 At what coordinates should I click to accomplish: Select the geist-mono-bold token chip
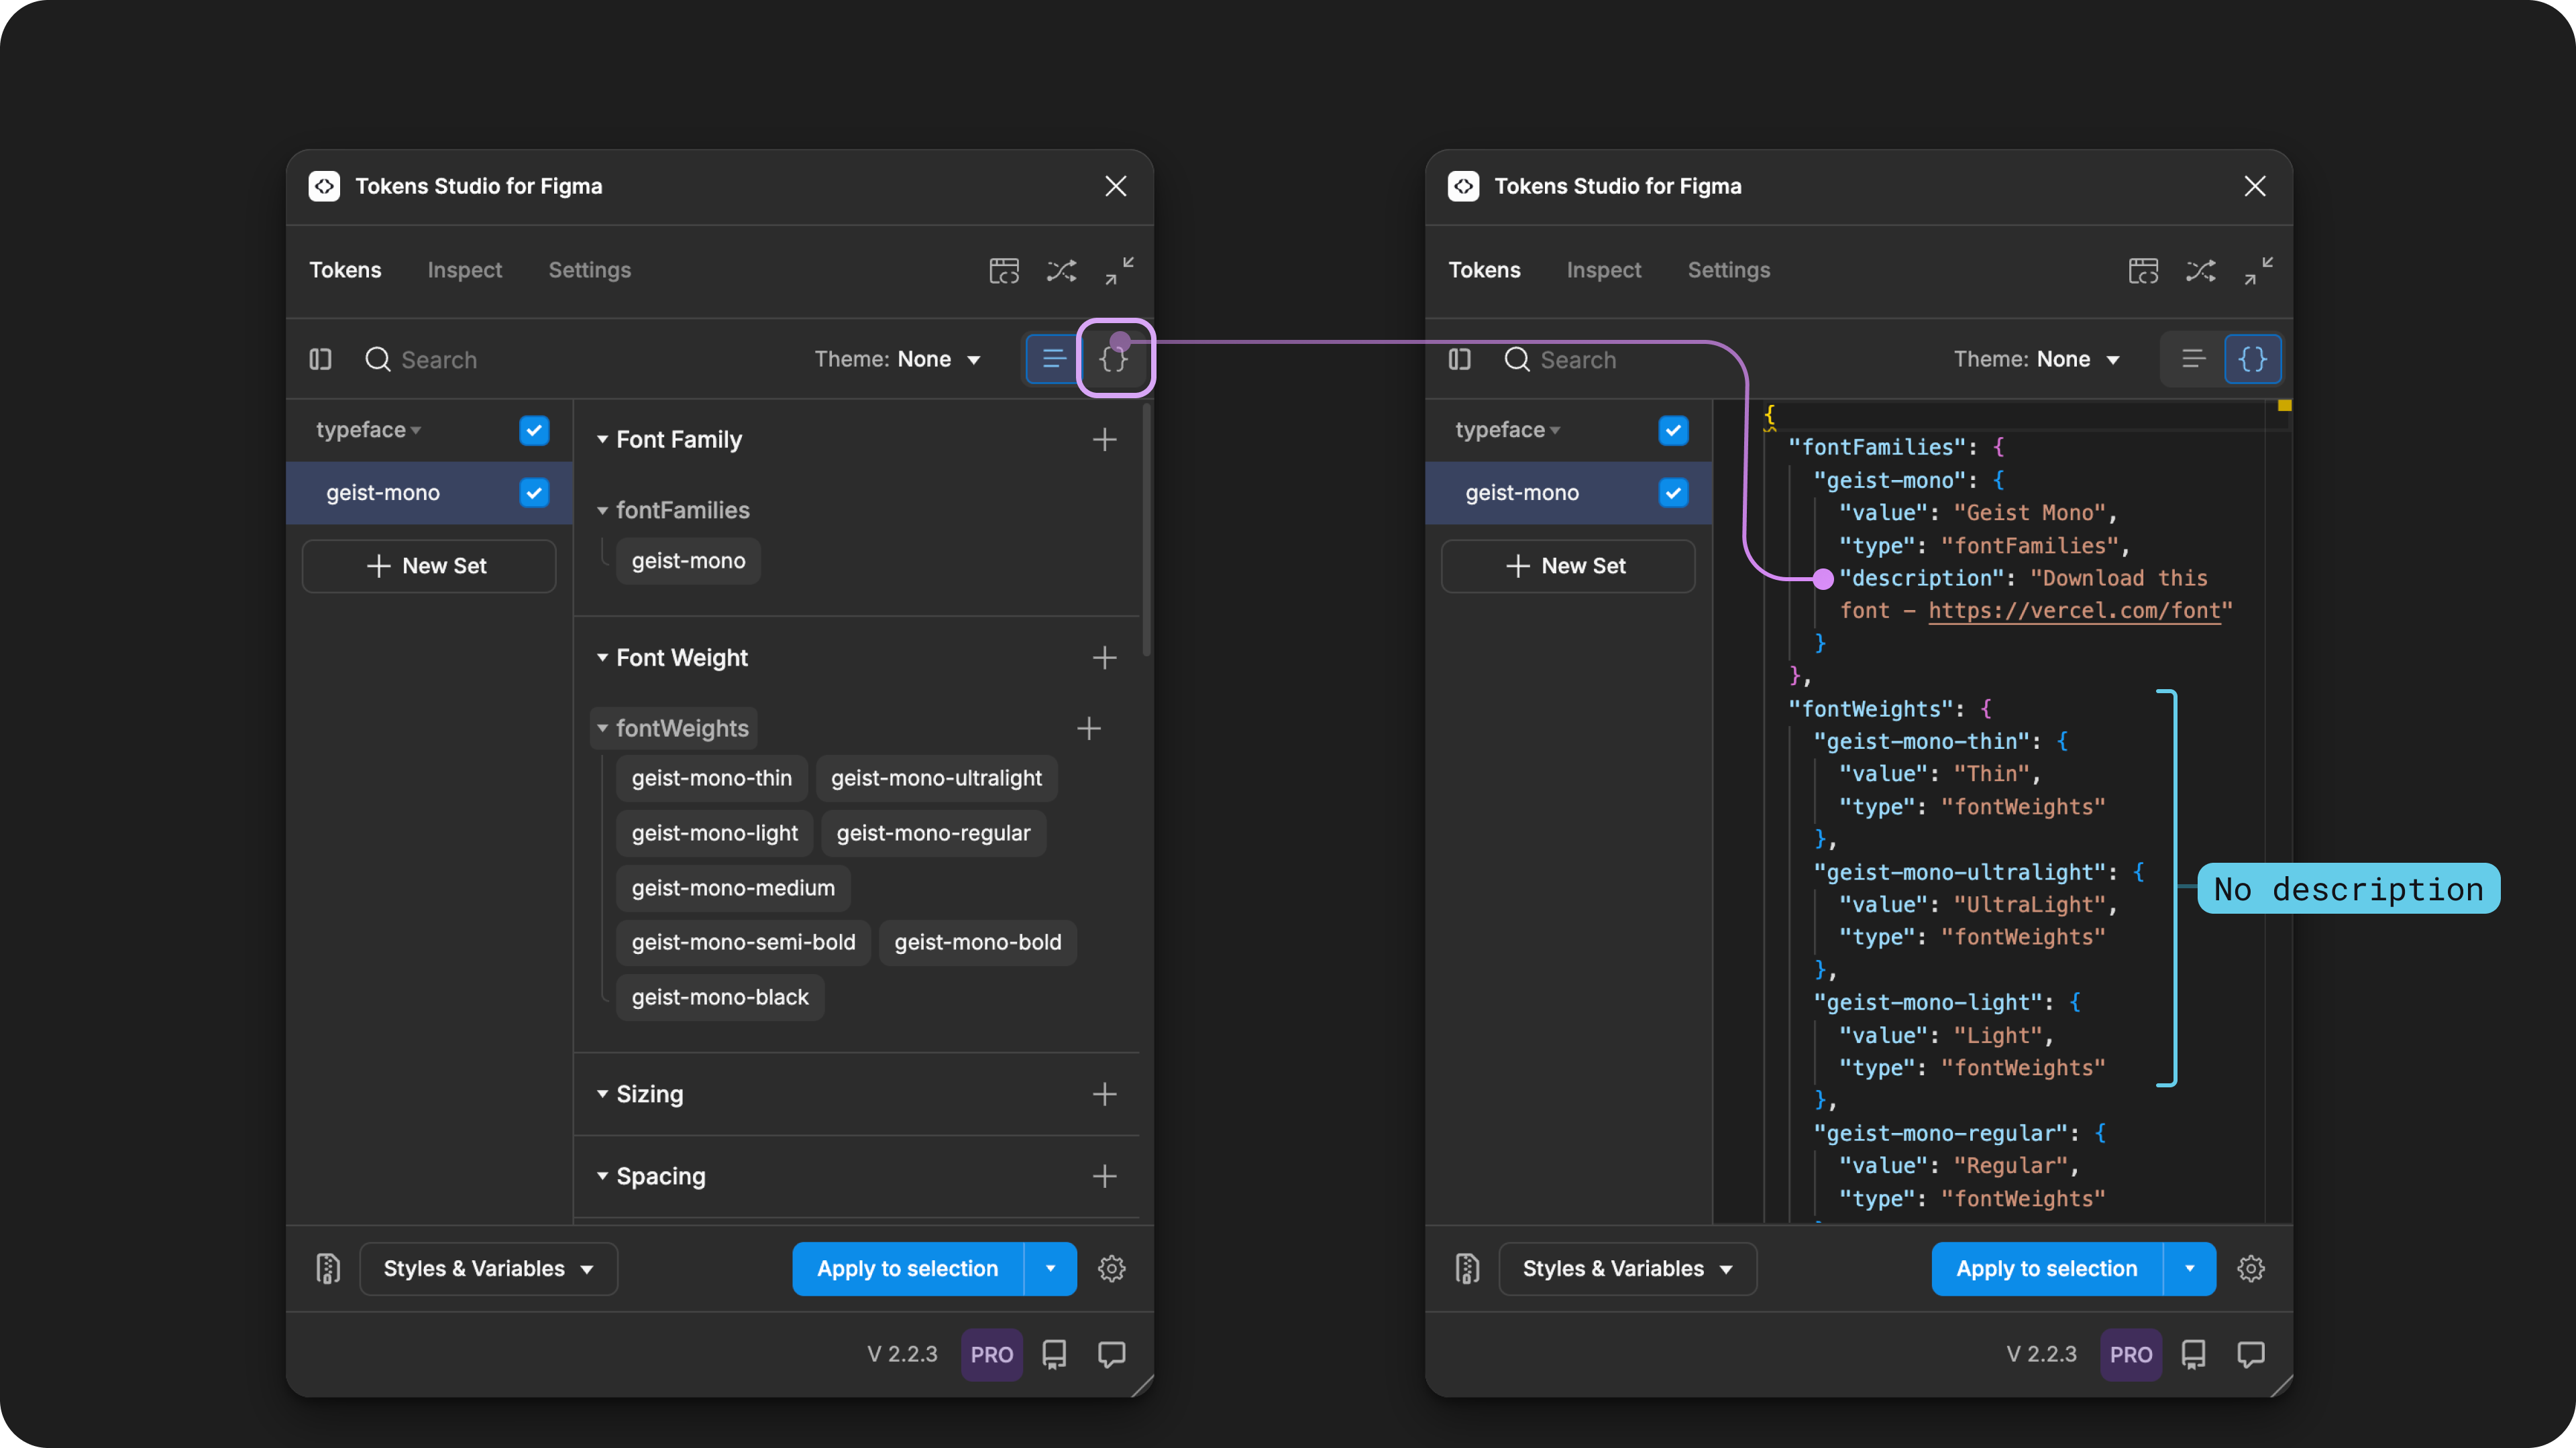978,943
